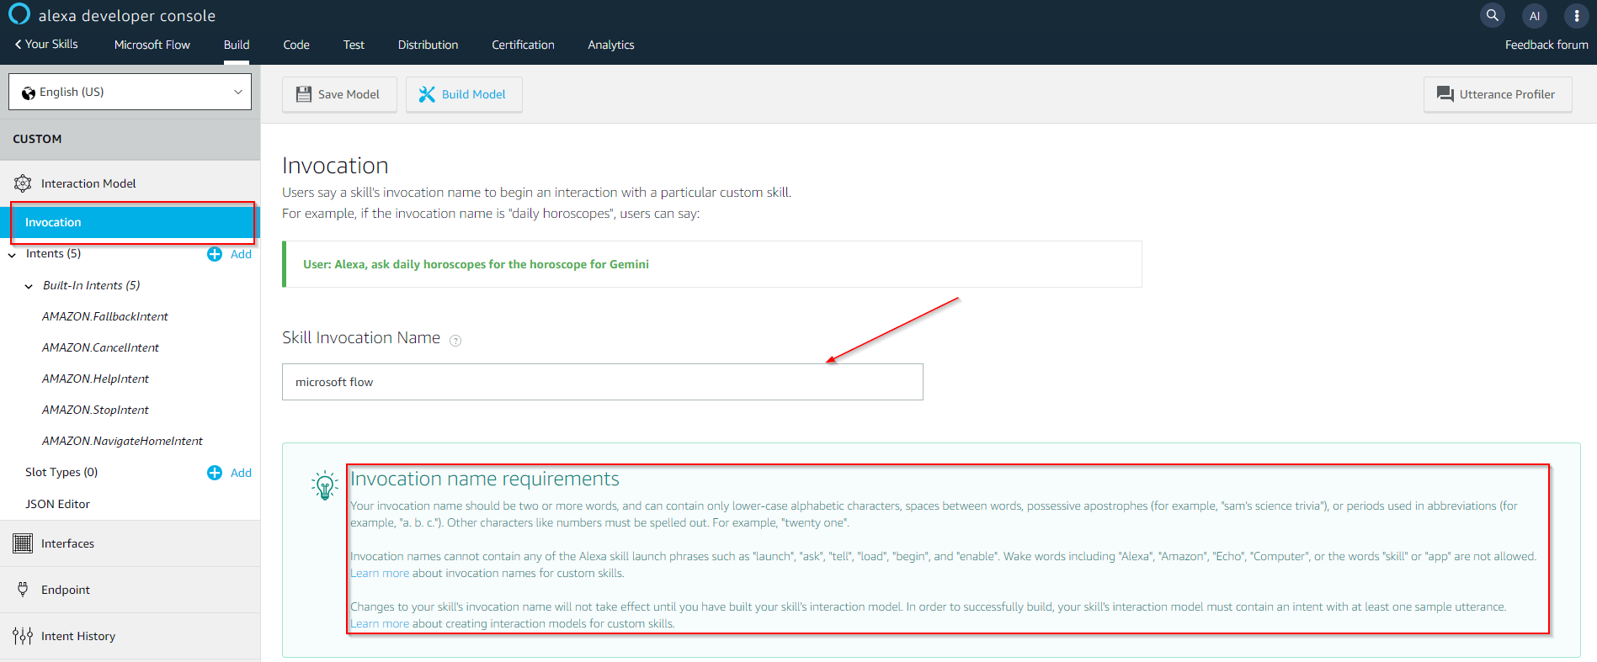The image size is (1597, 662).
Task: Click the plus icon next to Slot Types
Action: 215,473
